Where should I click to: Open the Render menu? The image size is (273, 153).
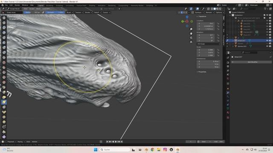[17, 5]
